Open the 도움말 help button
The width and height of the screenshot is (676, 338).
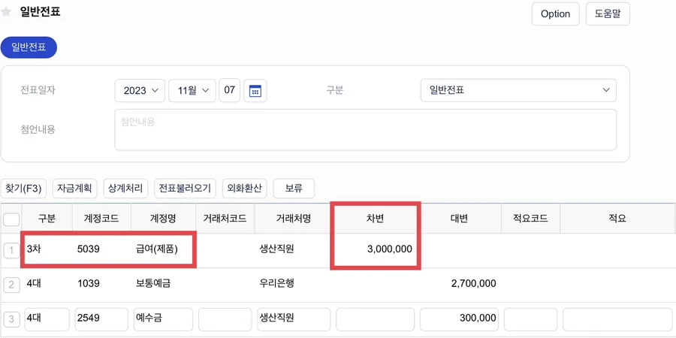608,14
